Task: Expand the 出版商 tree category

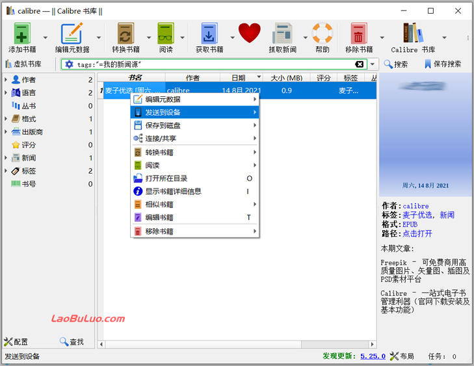Action: pyautogui.click(x=6, y=132)
